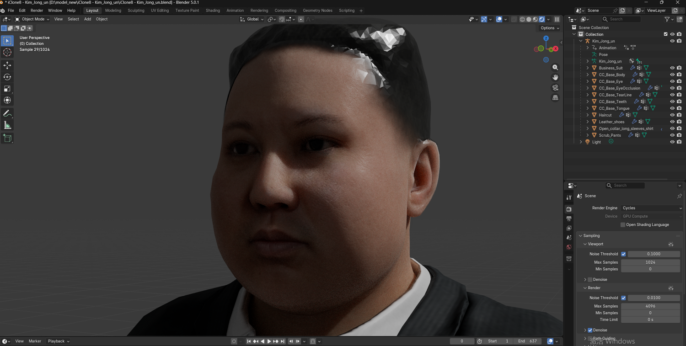This screenshot has height=346, width=686.
Task: Click the Select Box tool
Action: pos(7,41)
